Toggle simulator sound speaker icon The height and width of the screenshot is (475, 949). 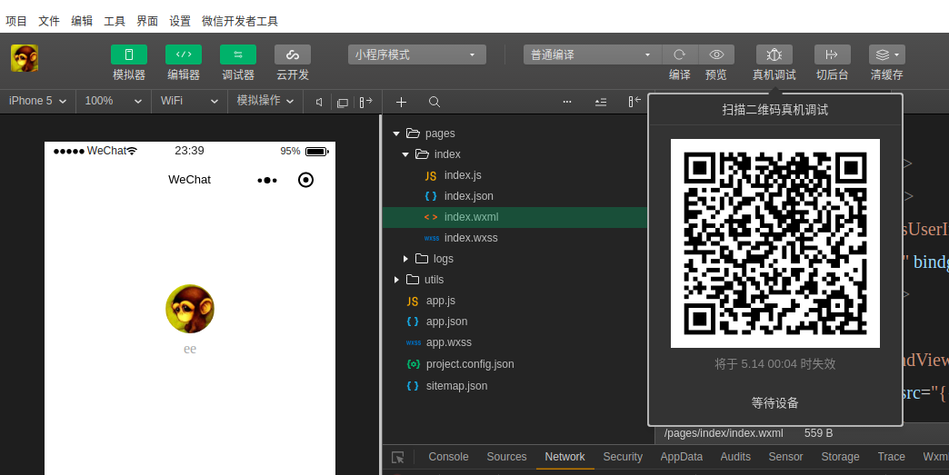coord(319,102)
